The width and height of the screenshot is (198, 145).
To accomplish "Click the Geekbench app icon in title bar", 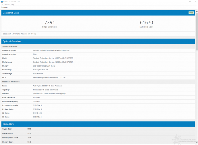I will (2, 2).
